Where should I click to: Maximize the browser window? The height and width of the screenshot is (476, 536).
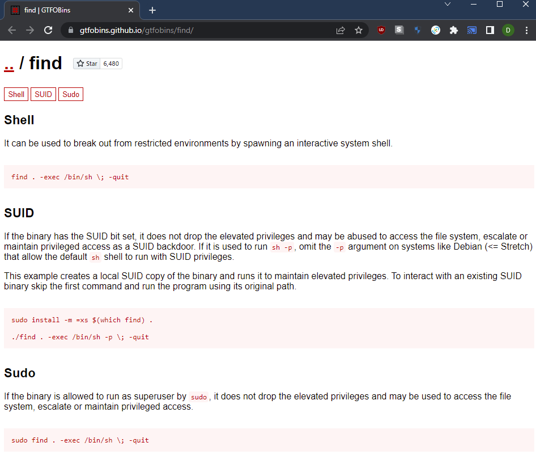click(499, 4)
